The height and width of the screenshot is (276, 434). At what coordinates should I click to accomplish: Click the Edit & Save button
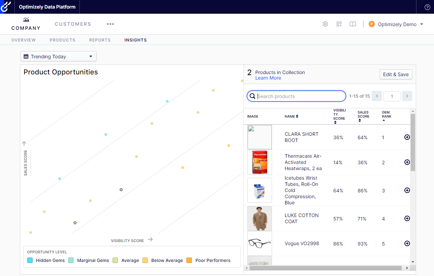coord(396,74)
